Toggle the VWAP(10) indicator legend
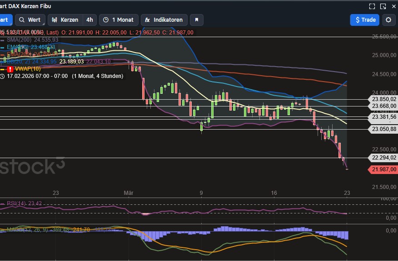Viewport: 398px width, 261px height. click(x=28, y=69)
